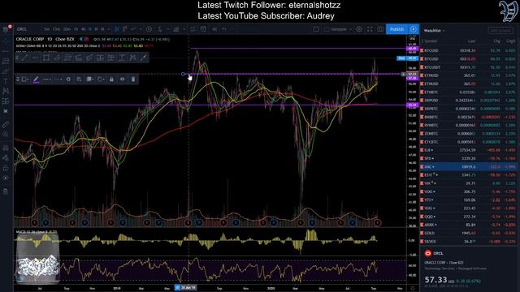Sort watchlist by Symbol column header

coord(431,41)
